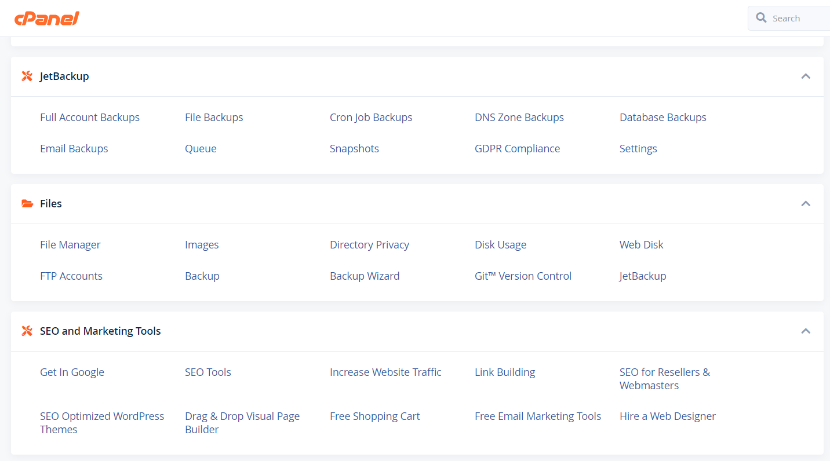830x461 pixels.
Task: Start the Backup Wizard
Action: [365, 276]
